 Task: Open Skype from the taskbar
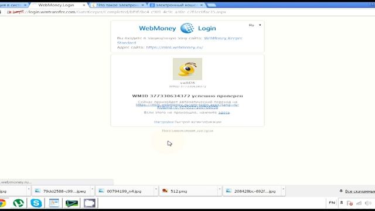click(36, 203)
